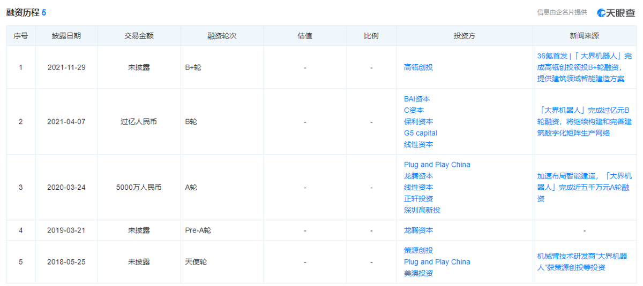The width and height of the screenshot is (643, 286).
Task: Open 线性资本 in the B轮 row
Action: point(418,144)
